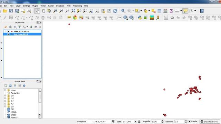Image resolution: width=221 pixels, height=124 pixels.
Task: Toggle visibility of MBR UTM 1018 layer
Action: coord(8,31)
